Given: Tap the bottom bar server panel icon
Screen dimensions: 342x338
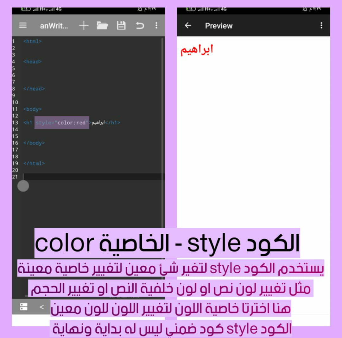Looking at the screenshot, I should click(24, 307).
